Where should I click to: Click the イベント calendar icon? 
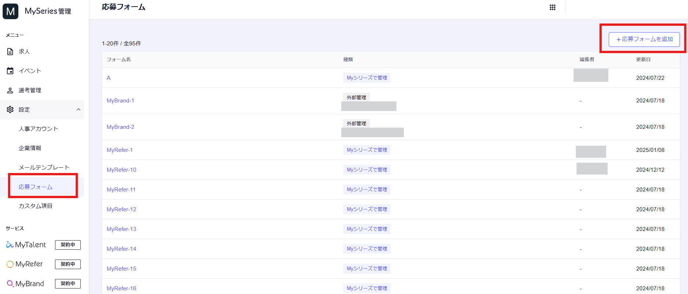[10, 71]
